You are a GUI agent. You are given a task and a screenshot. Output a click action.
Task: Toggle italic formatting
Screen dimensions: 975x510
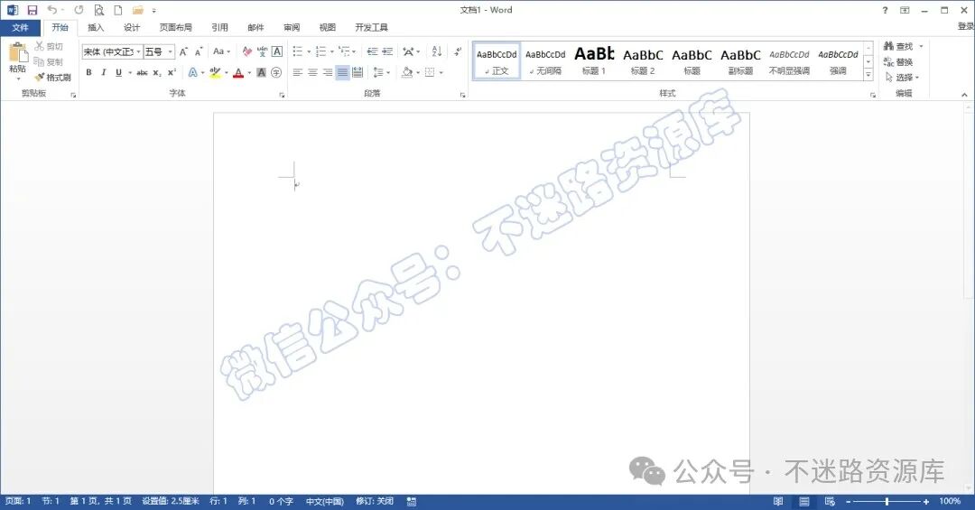coord(103,73)
